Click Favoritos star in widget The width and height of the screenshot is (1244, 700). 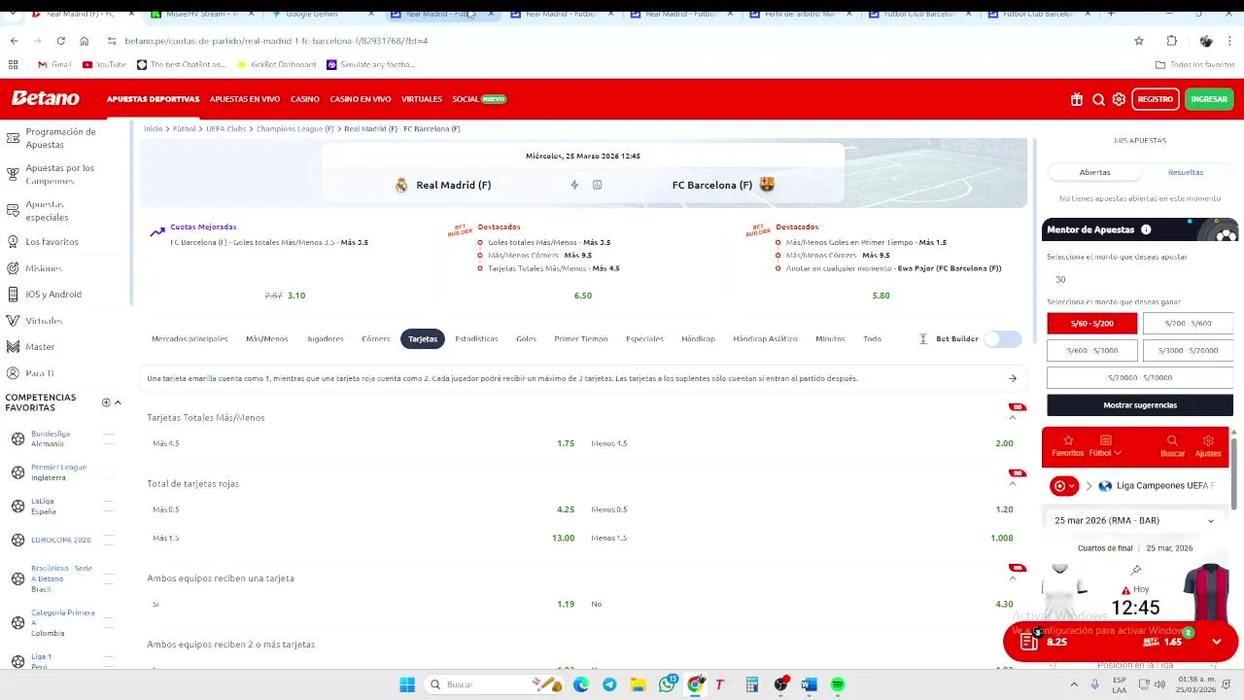1067,446
